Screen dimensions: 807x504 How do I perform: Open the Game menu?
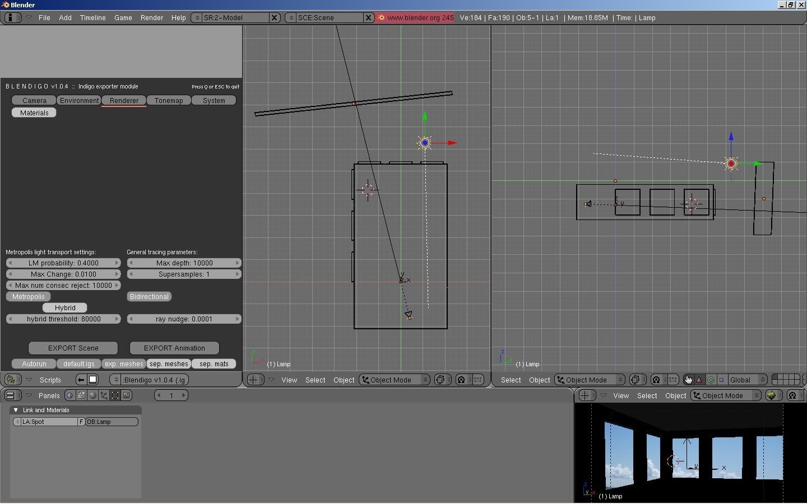pyautogui.click(x=123, y=17)
